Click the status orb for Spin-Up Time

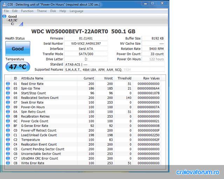8,88
